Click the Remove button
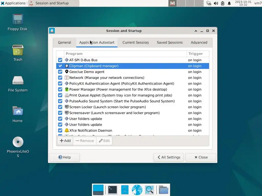Image resolution: width=262 pixels, height=196 pixels. [x=85, y=141]
